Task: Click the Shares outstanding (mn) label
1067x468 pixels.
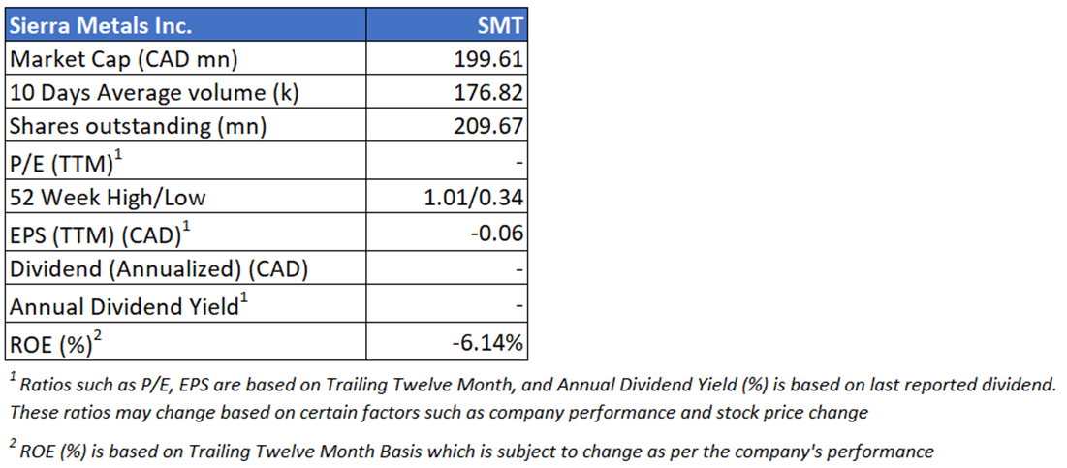Action: pos(138,127)
